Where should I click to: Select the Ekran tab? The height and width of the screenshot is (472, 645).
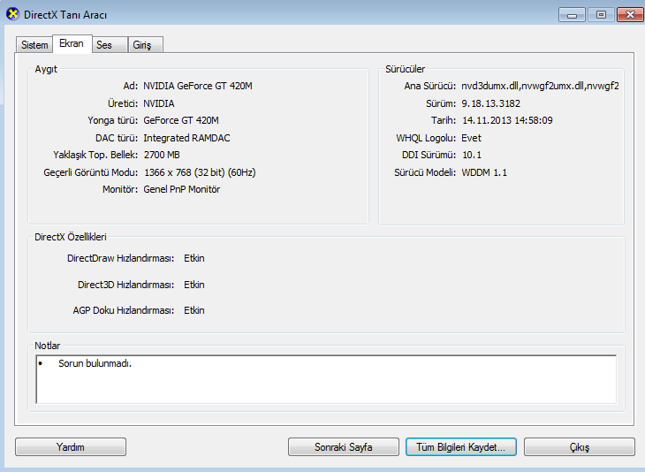click(72, 44)
